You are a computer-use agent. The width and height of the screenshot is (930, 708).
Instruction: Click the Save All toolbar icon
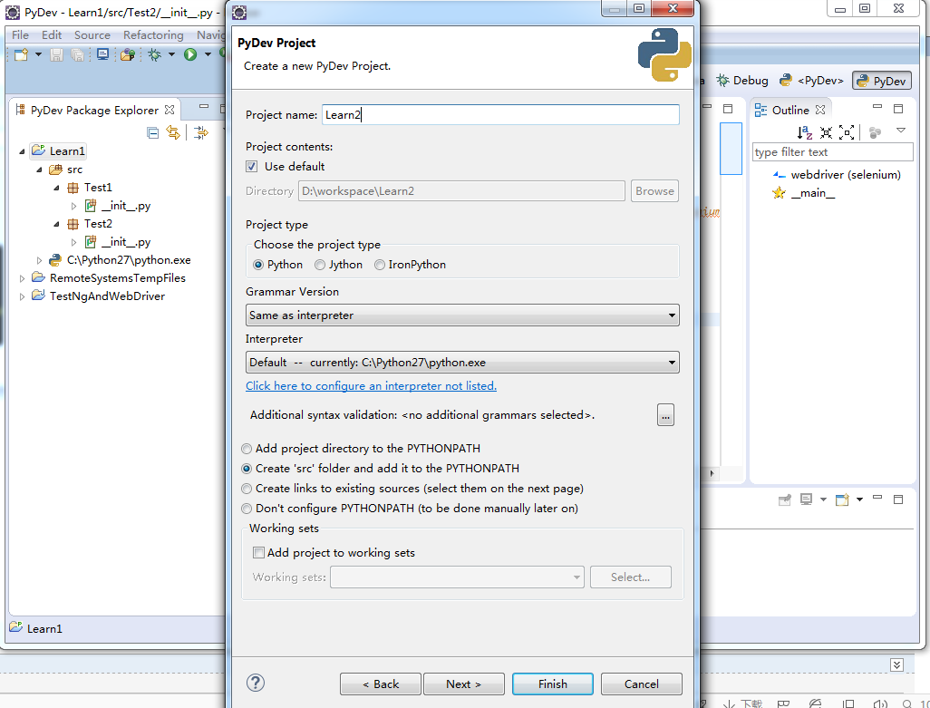[x=77, y=54]
